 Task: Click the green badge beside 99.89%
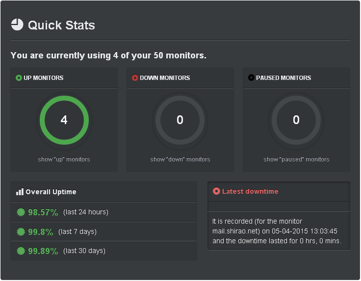[x=21, y=251]
